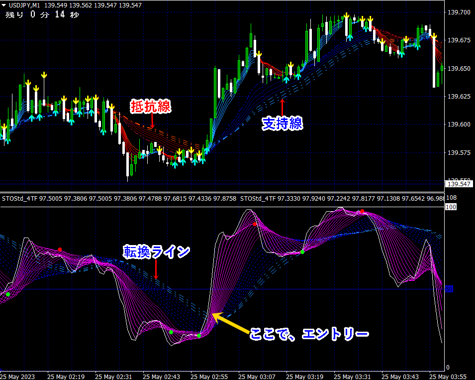The height and width of the screenshot is (380, 475).
Task: Select green oscillator dot near 03:19
Action: [302, 252]
